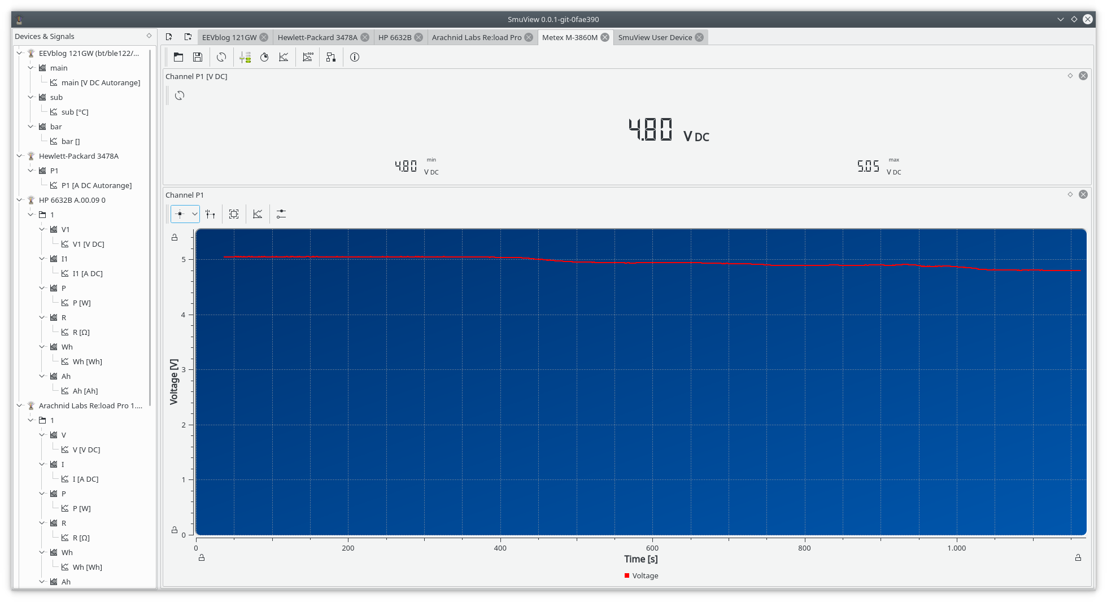Select the 'I [A DC]' signal
The width and height of the screenshot is (1107, 602).
85,479
